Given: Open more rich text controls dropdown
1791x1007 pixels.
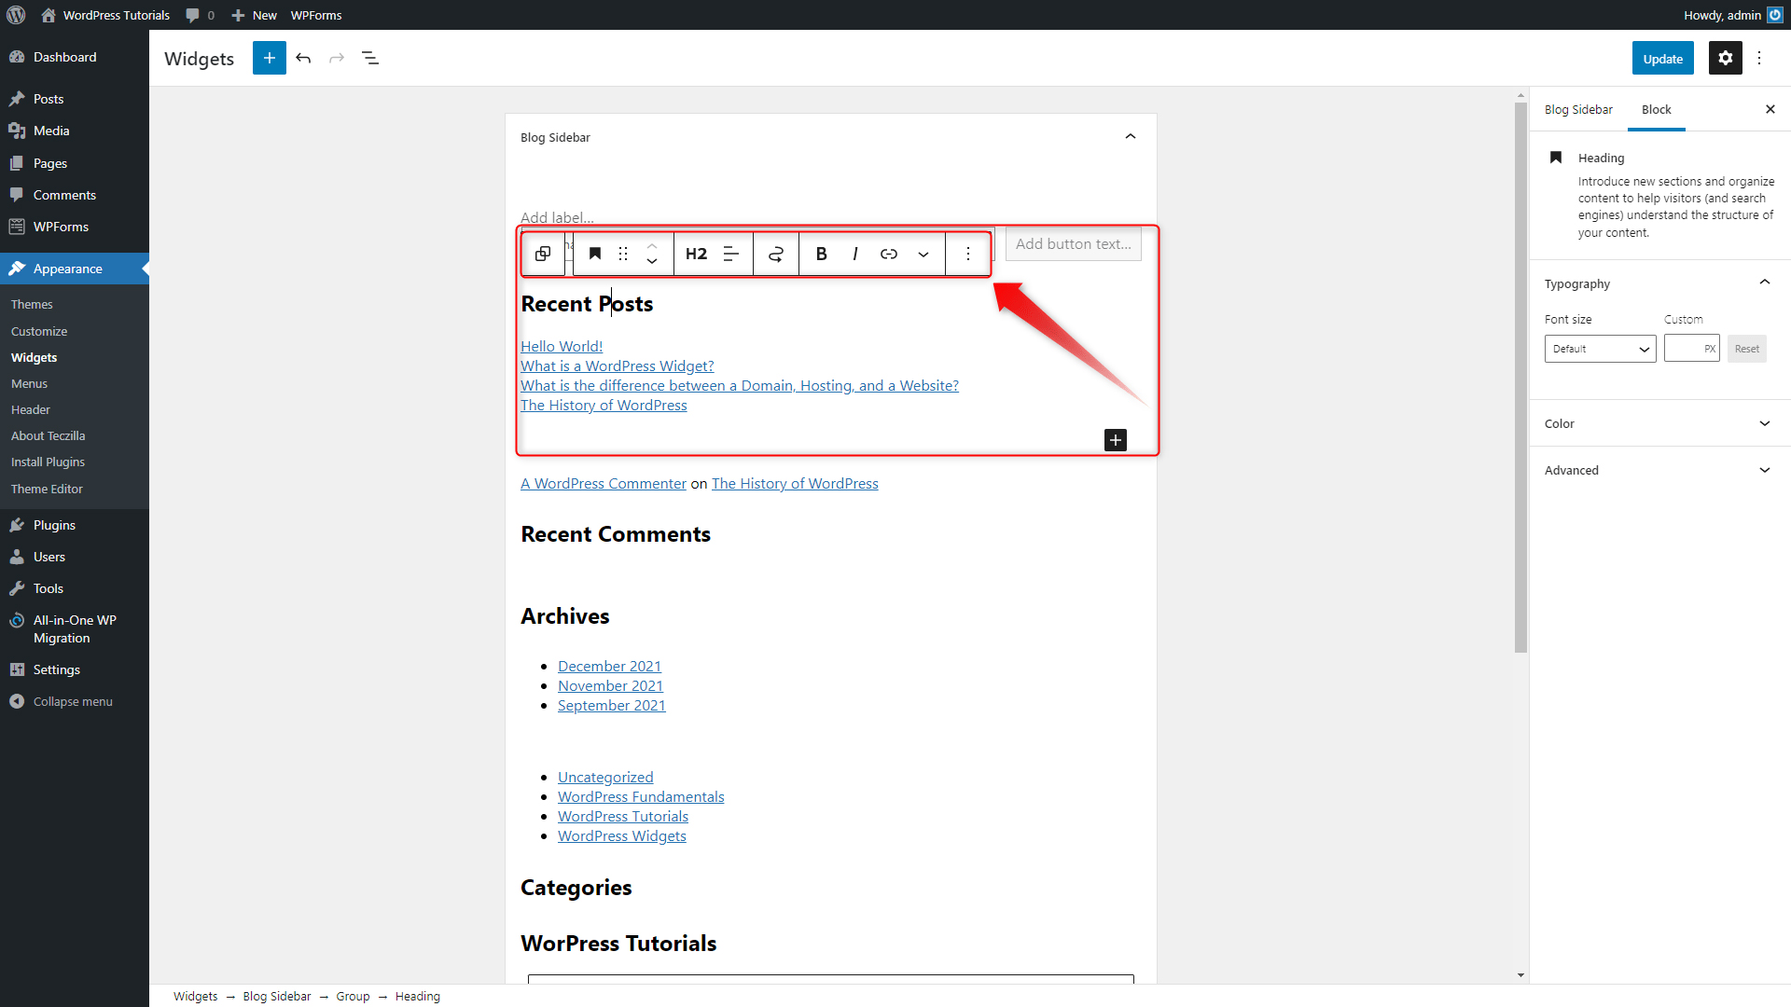Looking at the screenshot, I should pos(923,254).
